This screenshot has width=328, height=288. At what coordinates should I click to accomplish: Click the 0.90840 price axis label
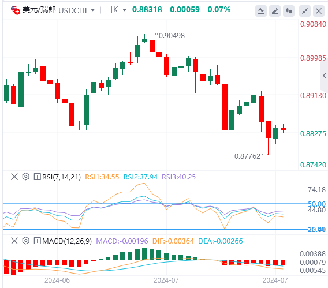point(313,24)
